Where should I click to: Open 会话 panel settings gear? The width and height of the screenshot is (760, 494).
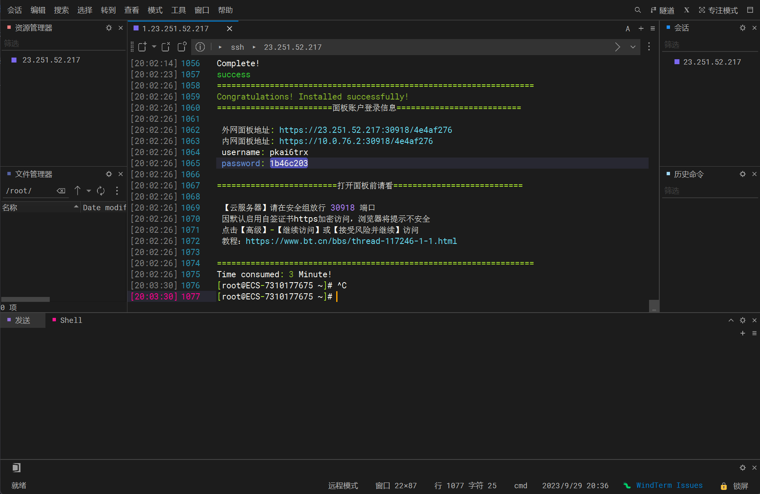coord(743,28)
